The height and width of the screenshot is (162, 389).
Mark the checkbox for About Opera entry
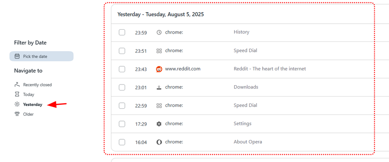(122, 142)
